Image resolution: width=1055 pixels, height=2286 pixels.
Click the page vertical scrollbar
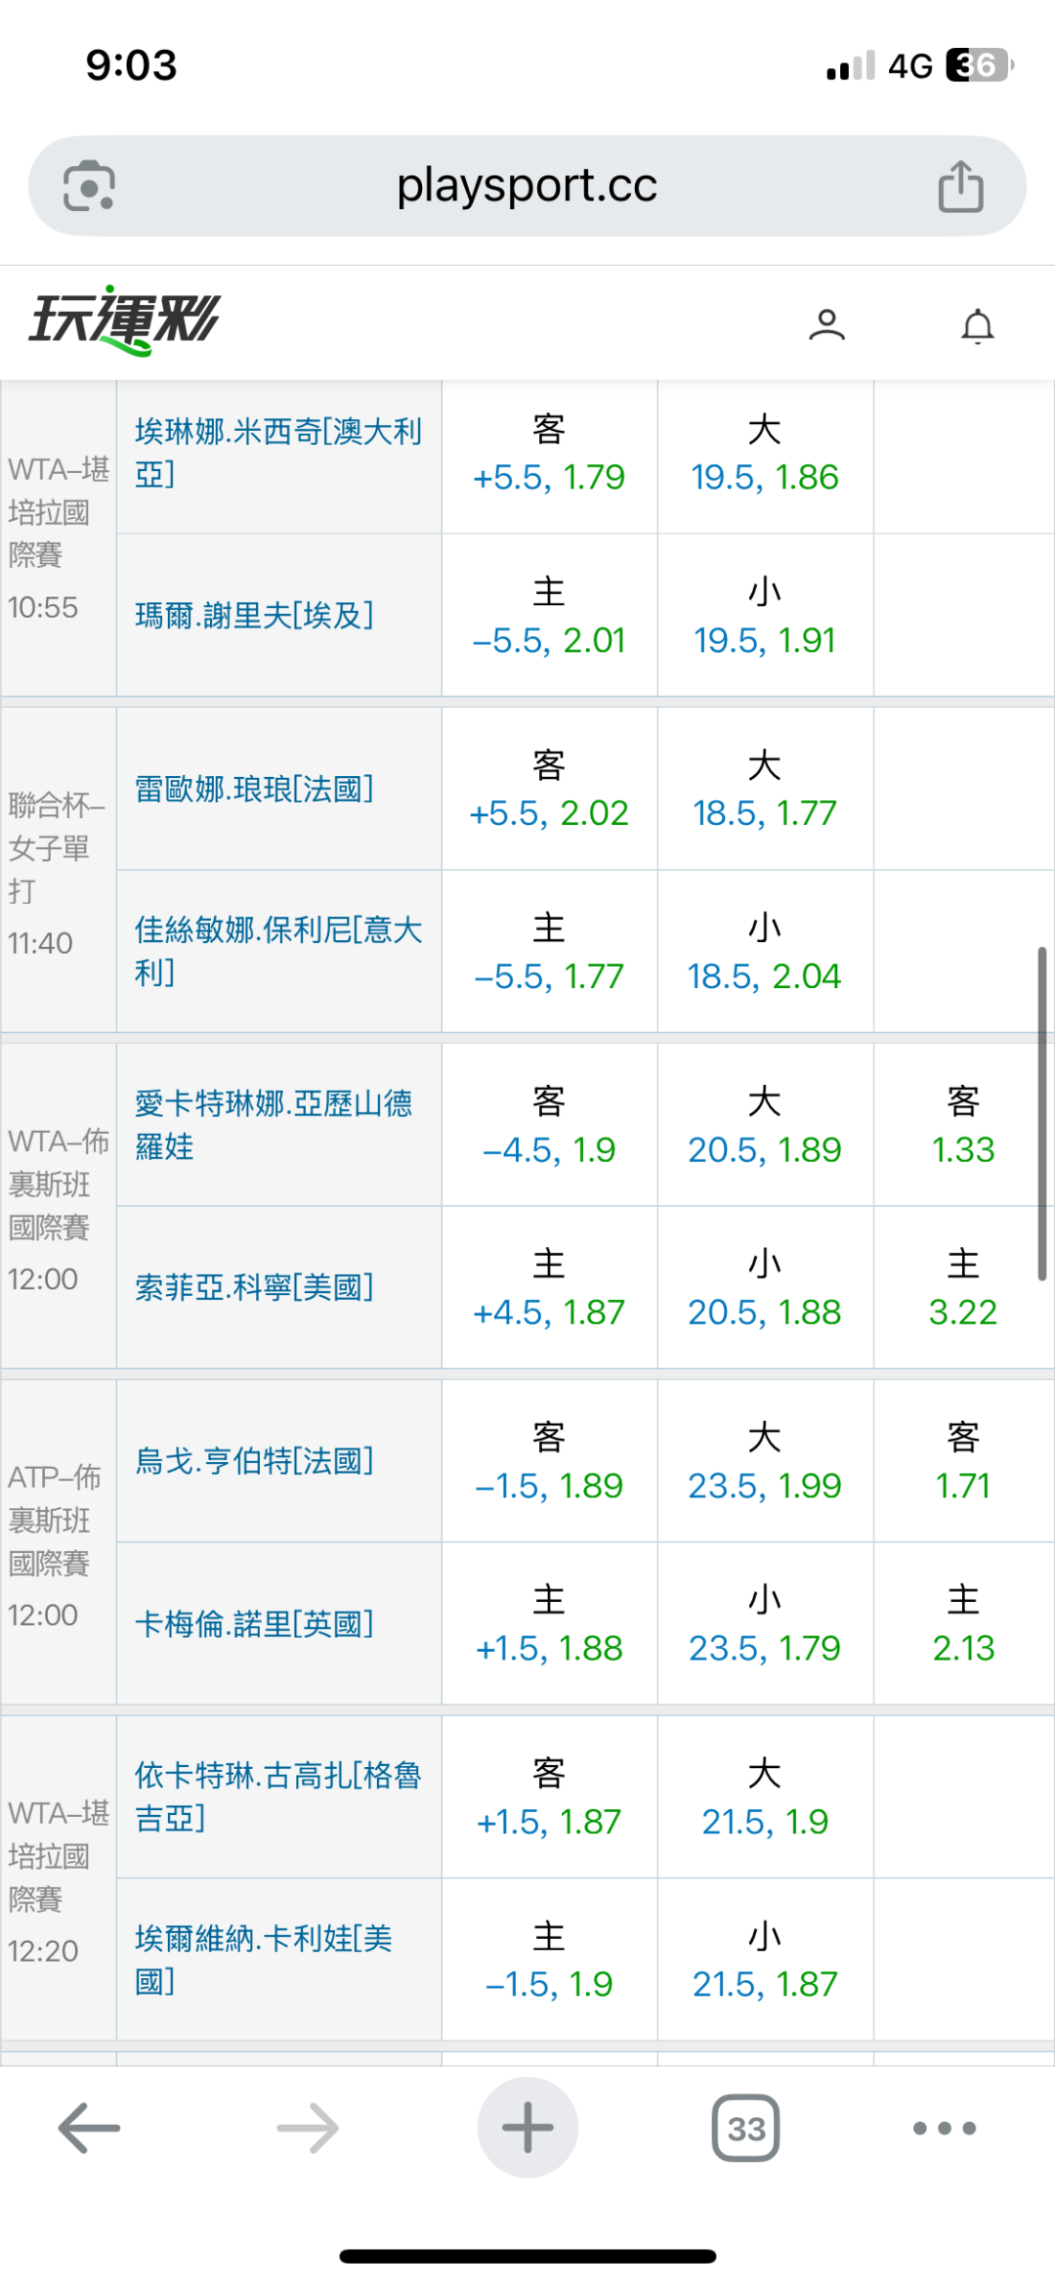point(1041,1114)
